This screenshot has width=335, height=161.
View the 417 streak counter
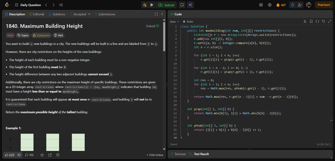pyautogui.click(x=281, y=5)
